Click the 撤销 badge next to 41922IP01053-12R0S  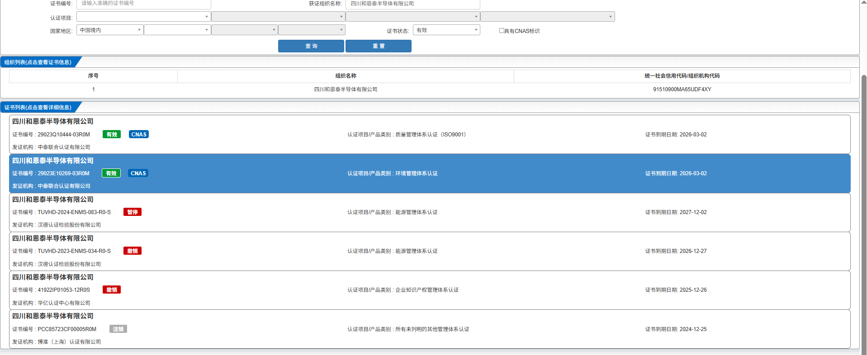[x=112, y=290]
